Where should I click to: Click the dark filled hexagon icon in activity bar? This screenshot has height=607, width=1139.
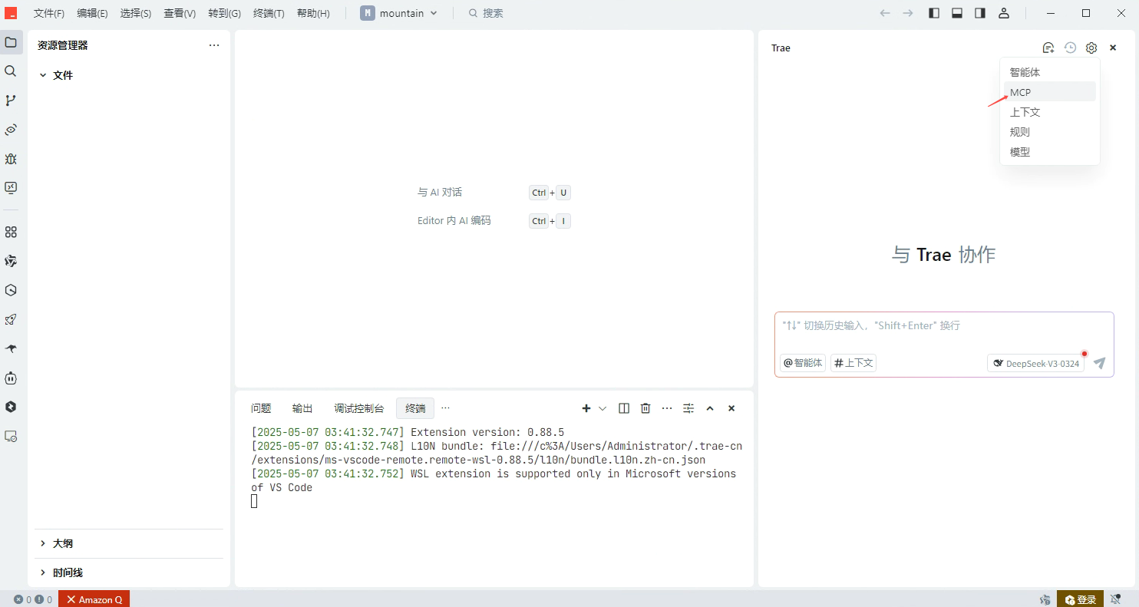pyautogui.click(x=11, y=407)
